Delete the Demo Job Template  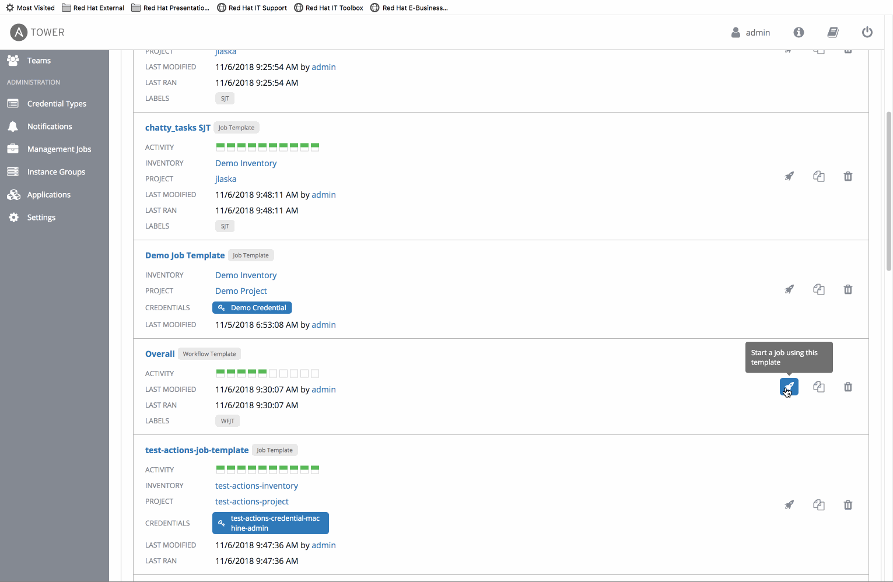848,289
